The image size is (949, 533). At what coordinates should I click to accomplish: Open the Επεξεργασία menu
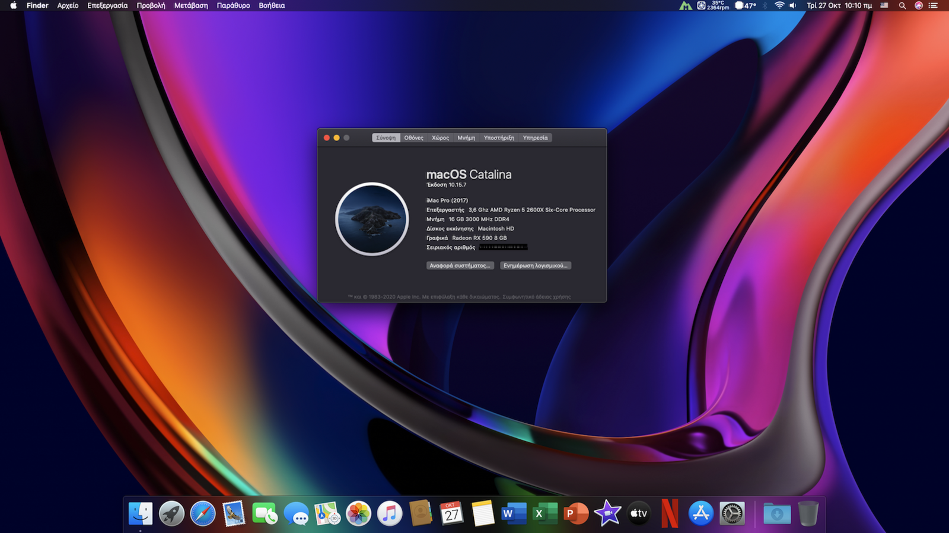click(107, 5)
